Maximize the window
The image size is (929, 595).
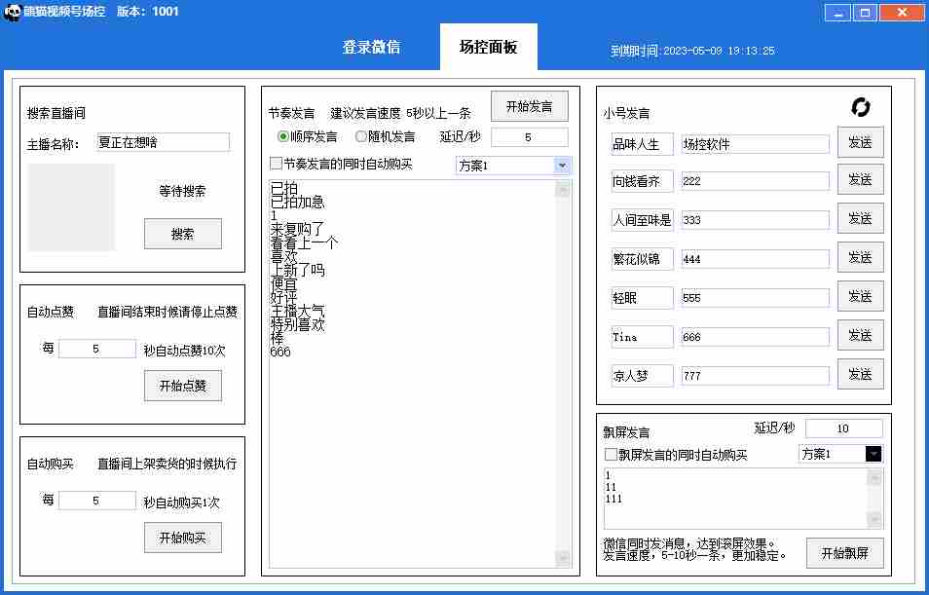click(865, 13)
